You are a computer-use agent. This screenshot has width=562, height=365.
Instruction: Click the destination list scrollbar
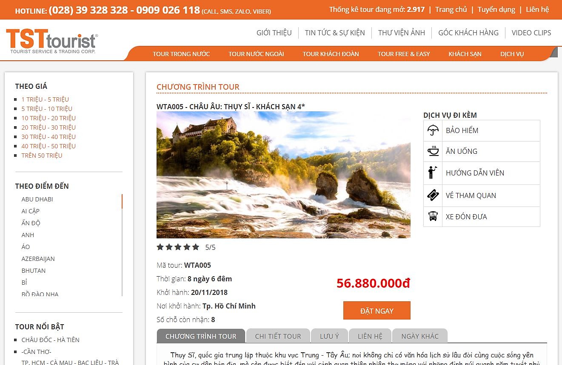coord(122,245)
